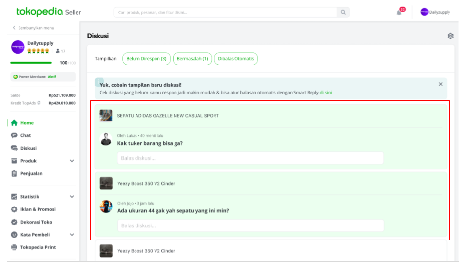This screenshot has width=468, height=263.
Task: Go to Home in the sidebar
Action: [26, 123]
